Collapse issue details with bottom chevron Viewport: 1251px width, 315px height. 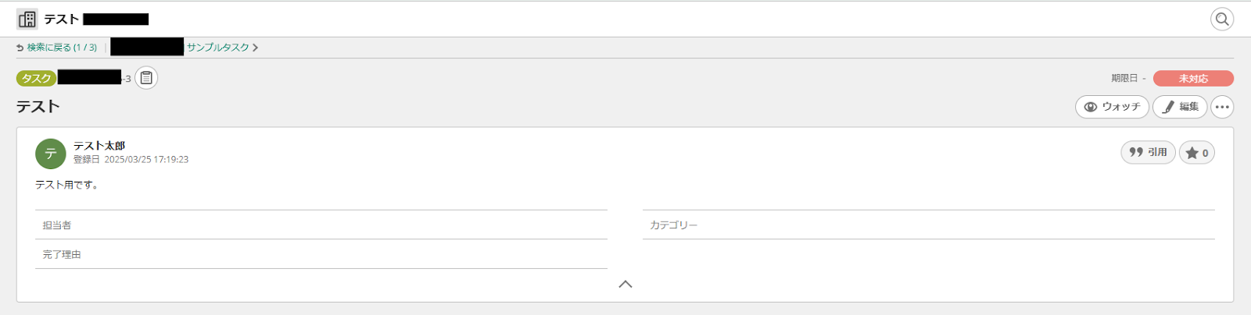[625, 285]
